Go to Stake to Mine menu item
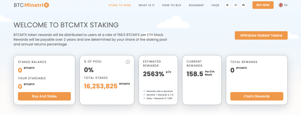The width and height of the screenshot is (301, 115). pyautogui.click(x=120, y=5)
